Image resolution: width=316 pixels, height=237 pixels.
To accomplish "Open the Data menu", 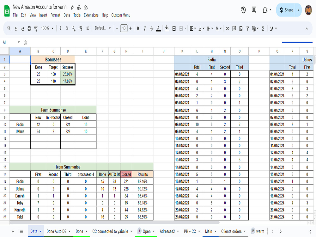I will pos(67,15).
